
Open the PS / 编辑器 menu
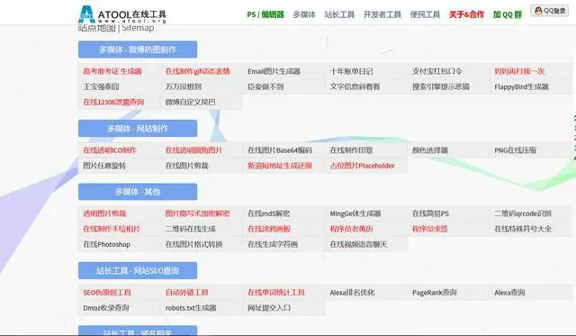(265, 14)
